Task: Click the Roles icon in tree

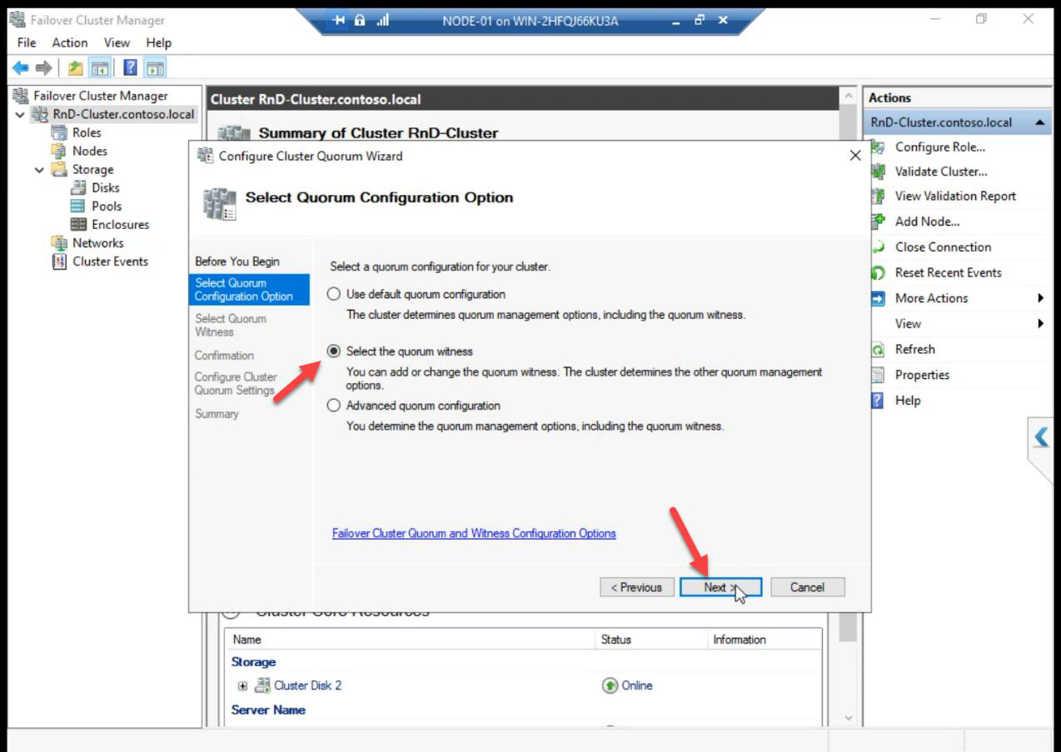Action: tap(58, 132)
